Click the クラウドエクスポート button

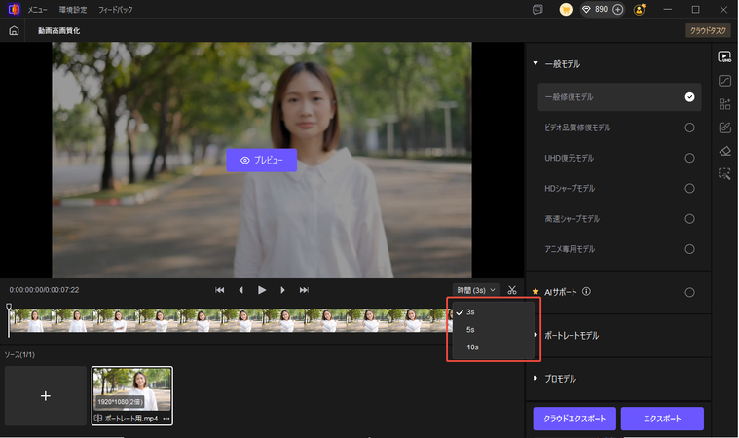click(573, 419)
